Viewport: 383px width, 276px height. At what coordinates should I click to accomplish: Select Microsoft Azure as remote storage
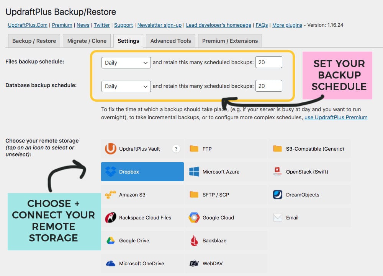(x=226, y=172)
